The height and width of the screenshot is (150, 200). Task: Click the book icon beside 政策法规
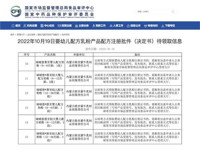(x=59, y=26)
